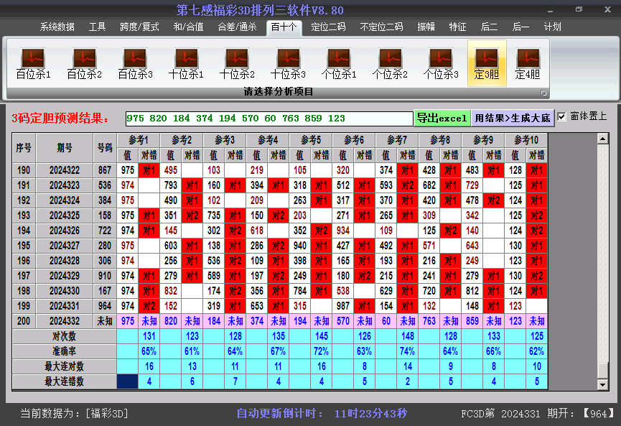Select the 十位杀2 analysis icon
The image size is (621, 426).
237,63
